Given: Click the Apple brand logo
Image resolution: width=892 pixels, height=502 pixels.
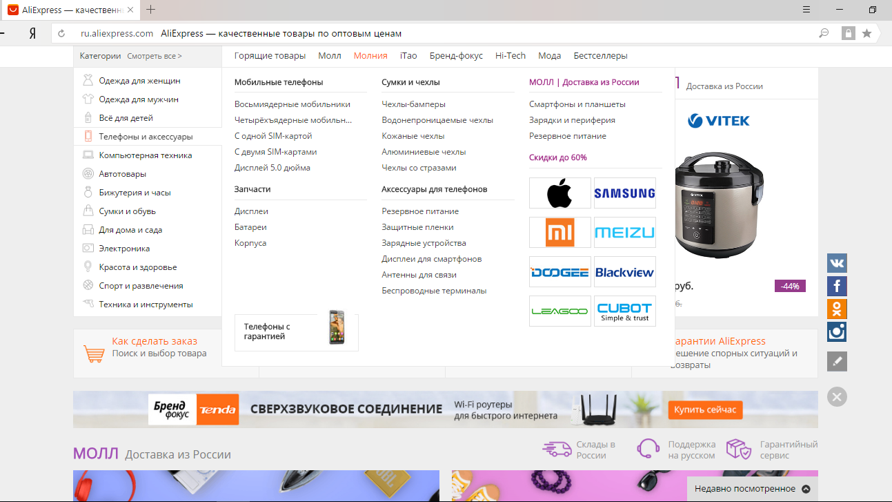Looking at the screenshot, I should (x=560, y=193).
